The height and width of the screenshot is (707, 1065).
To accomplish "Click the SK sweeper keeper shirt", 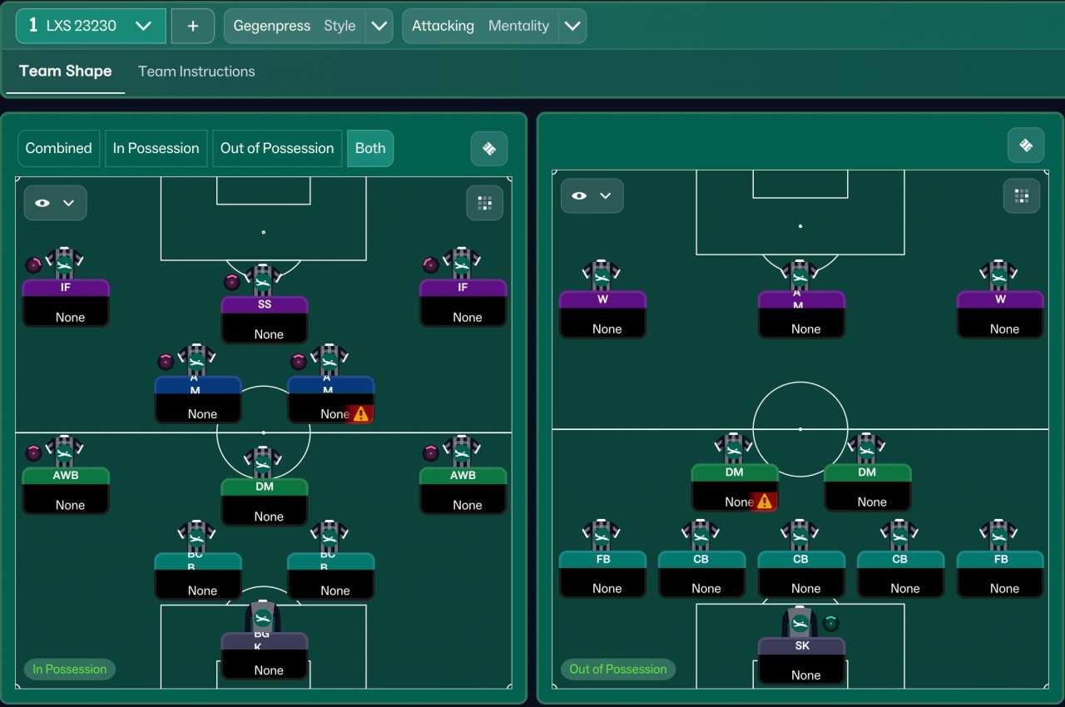I will [800, 622].
